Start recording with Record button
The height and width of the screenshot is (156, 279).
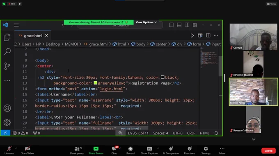tap(130, 151)
